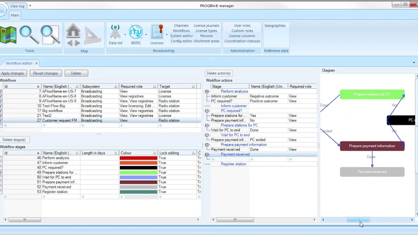Open the map tool with pins icon

(8, 35)
